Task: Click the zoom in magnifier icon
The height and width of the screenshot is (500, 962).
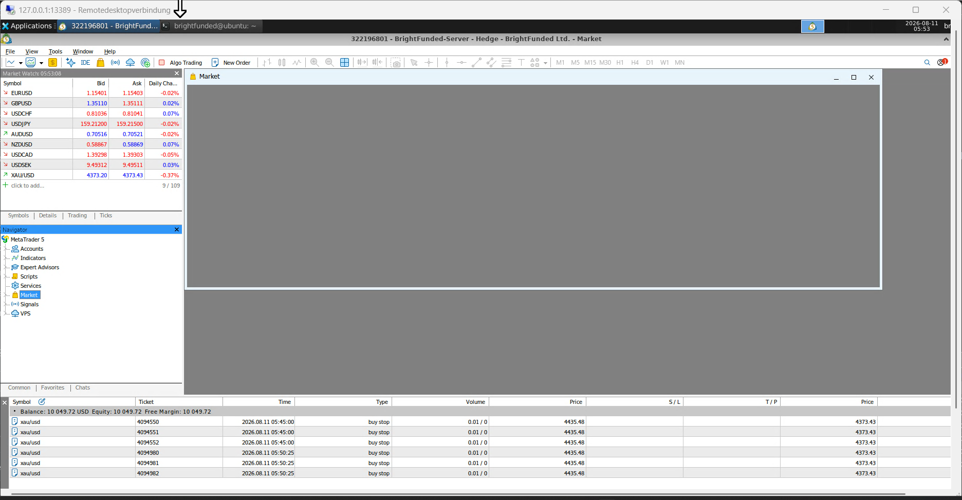Action: (314, 63)
